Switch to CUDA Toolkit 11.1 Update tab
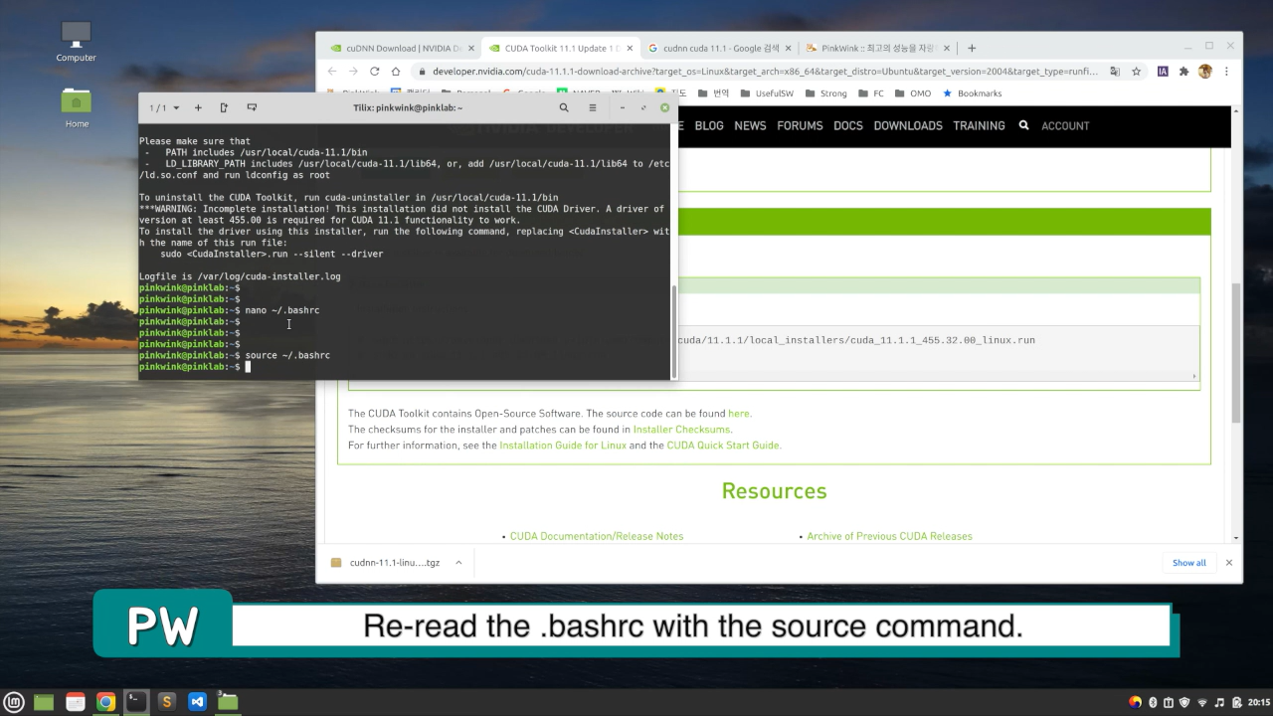The width and height of the screenshot is (1273, 716). (x=561, y=48)
